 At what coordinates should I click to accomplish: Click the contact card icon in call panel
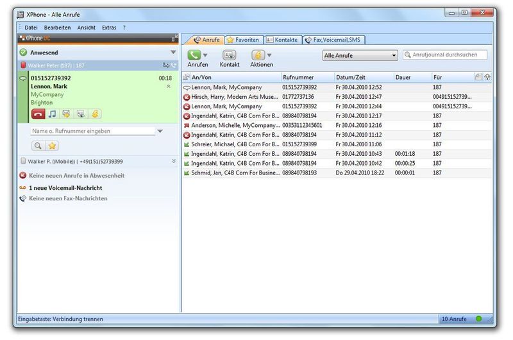[81, 114]
